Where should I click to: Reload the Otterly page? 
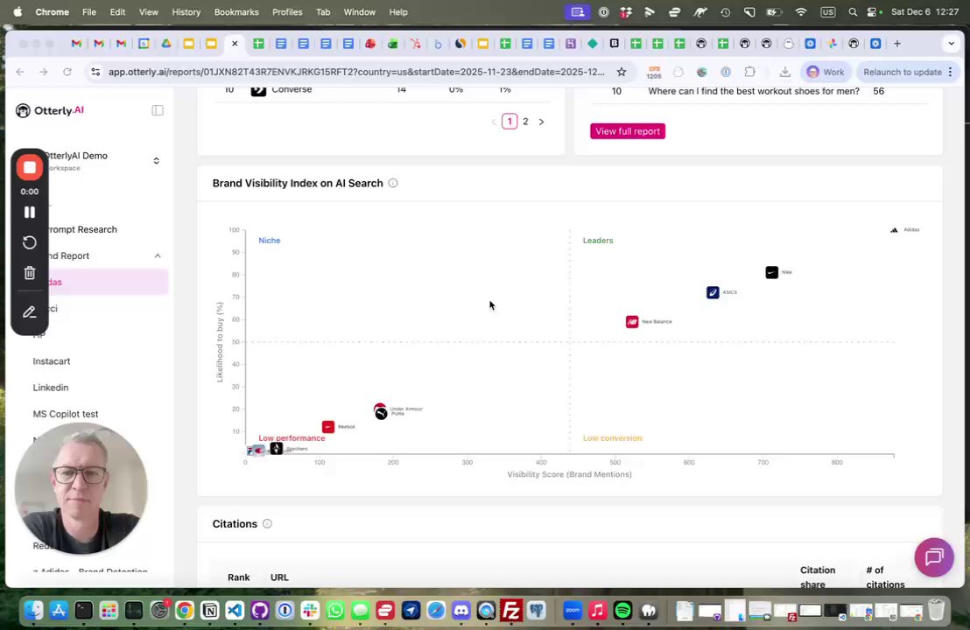click(x=67, y=72)
